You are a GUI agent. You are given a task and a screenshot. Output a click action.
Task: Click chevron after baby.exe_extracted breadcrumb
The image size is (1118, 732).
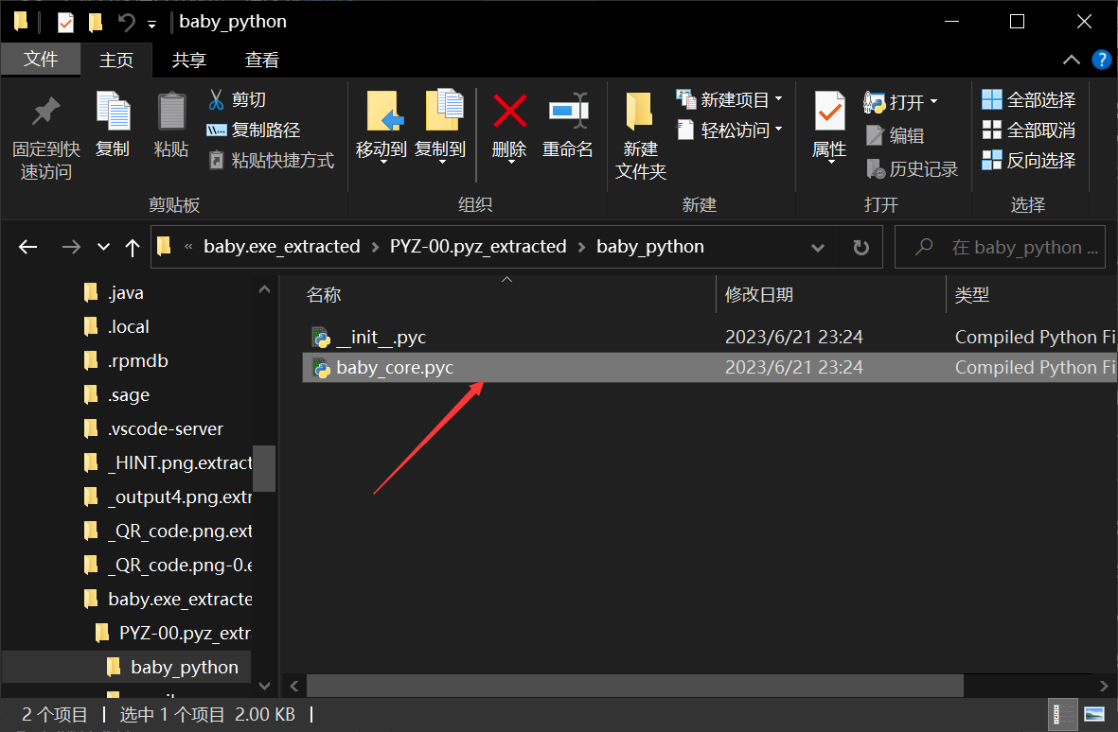[x=375, y=248]
